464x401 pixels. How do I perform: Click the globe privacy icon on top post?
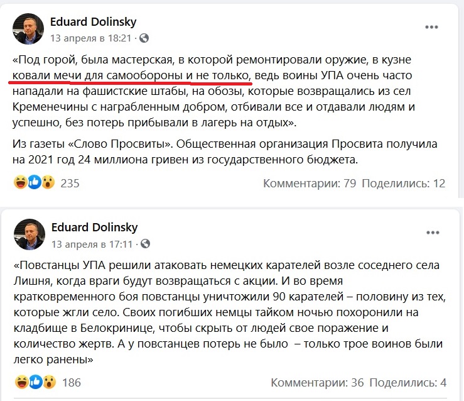pyautogui.click(x=144, y=38)
